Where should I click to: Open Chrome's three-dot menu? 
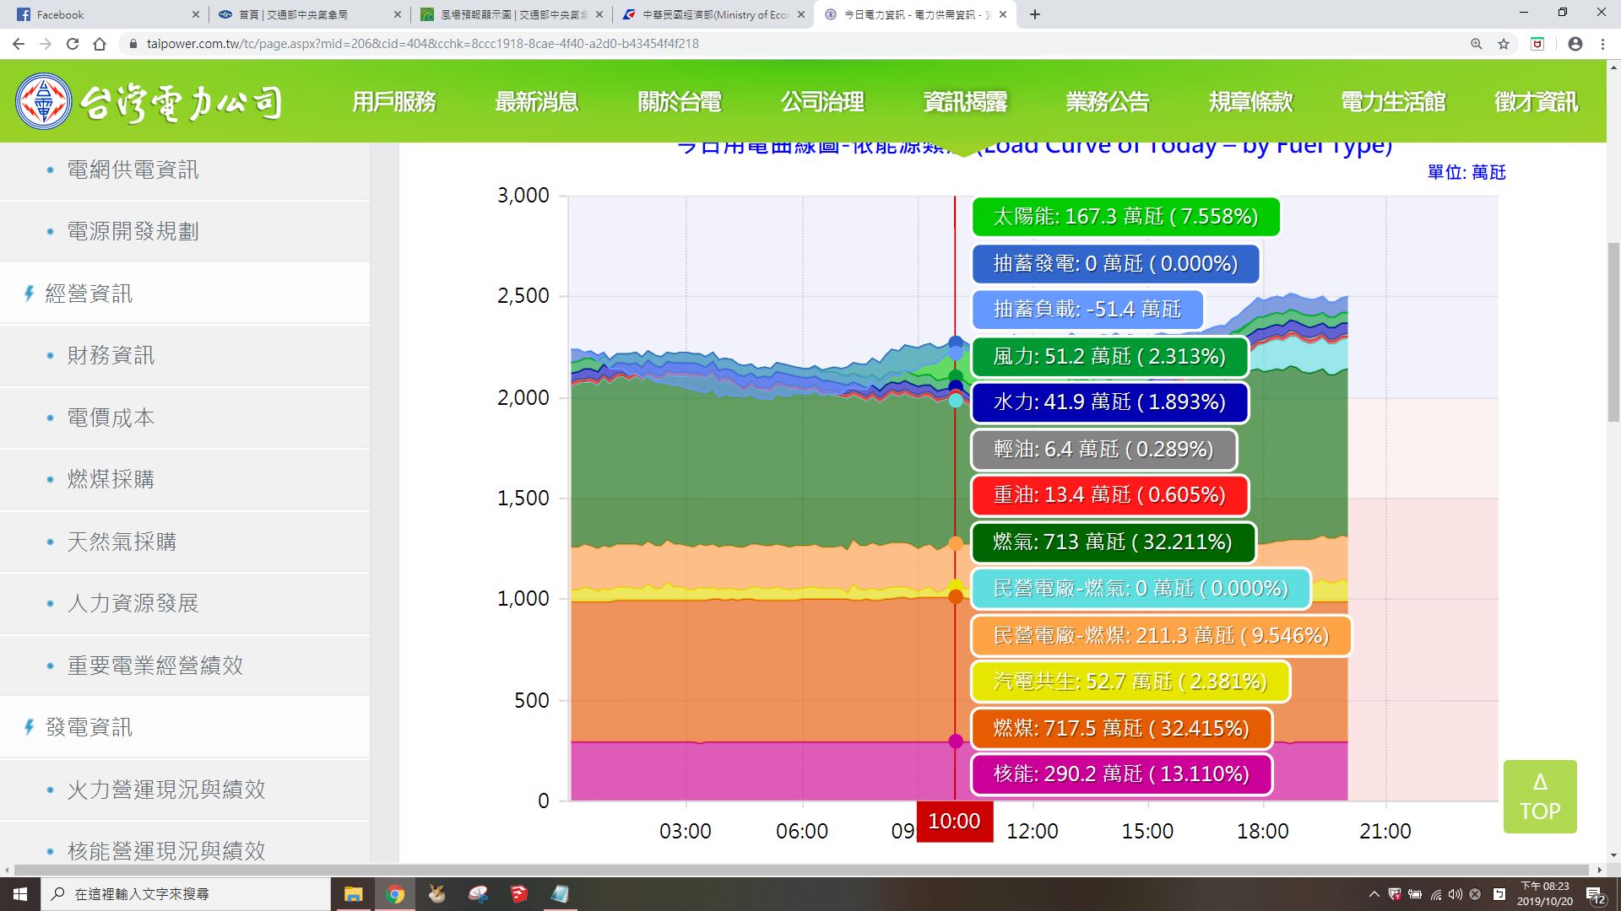click(x=1602, y=44)
